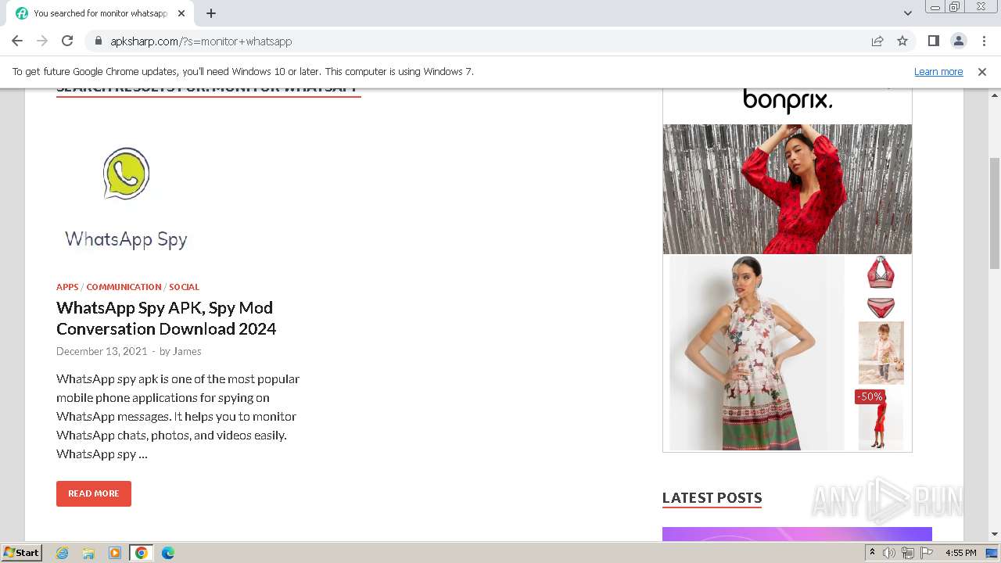
Task: View site information lock icon
Action: 99,41
